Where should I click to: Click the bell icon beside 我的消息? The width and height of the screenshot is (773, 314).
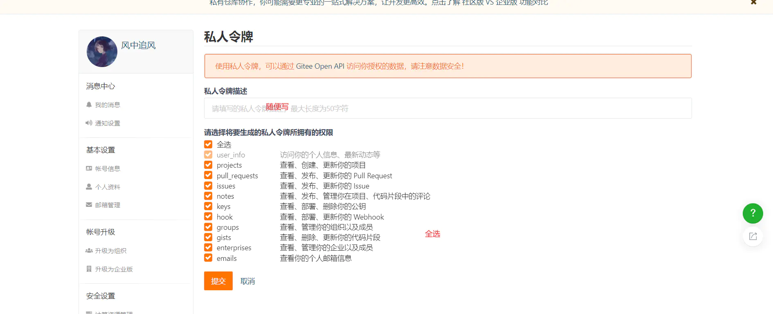click(89, 105)
